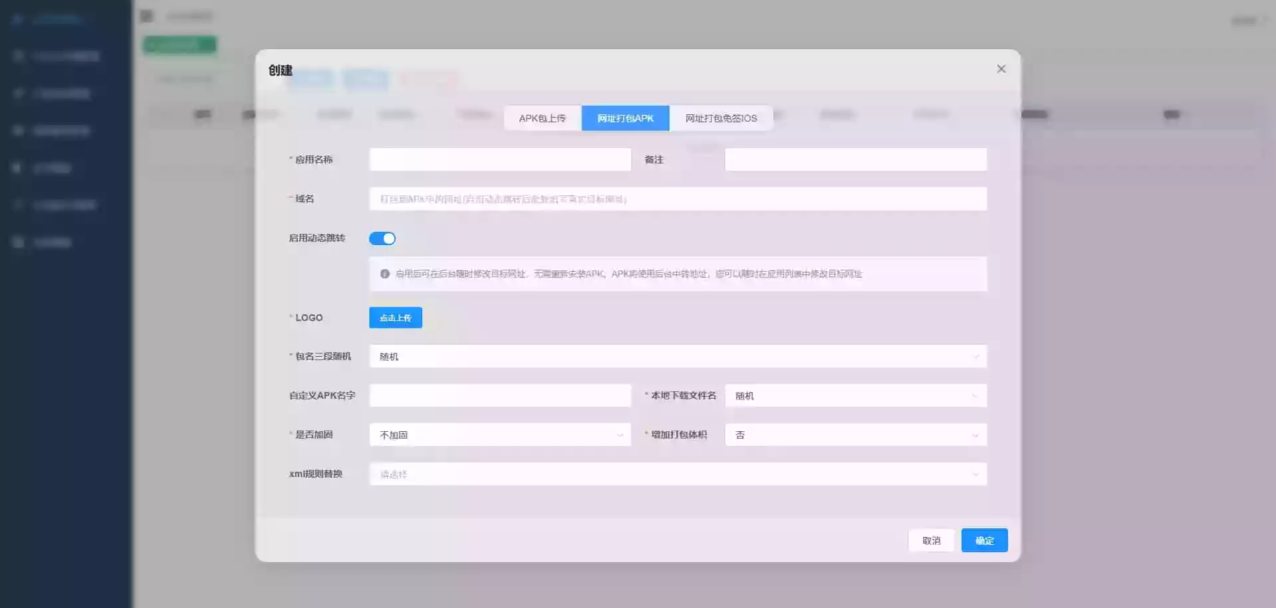Disable the 启用动态跳转 switch
This screenshot has width=1276, height=608.
(x=382, y=238)
